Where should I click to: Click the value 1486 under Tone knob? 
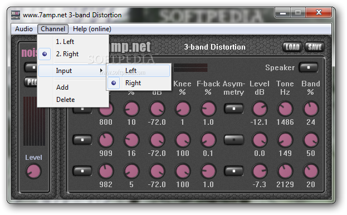(285, 122)
